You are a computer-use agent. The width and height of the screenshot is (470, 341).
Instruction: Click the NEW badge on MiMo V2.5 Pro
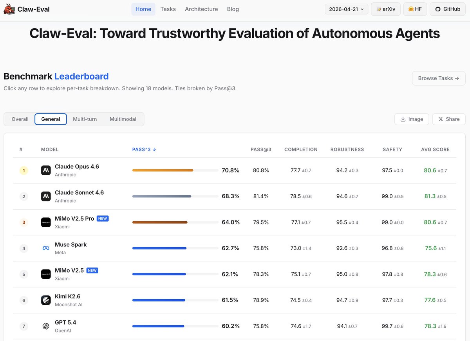103,219
